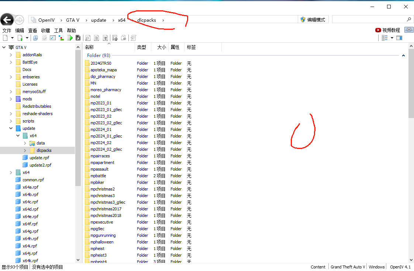This screenshot has width=414, height=271.
Task: Open the 收藏 menu
Action: pos(45,31)
